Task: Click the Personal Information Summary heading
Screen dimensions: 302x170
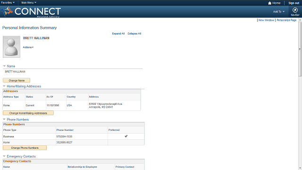Action: point(29,28)
